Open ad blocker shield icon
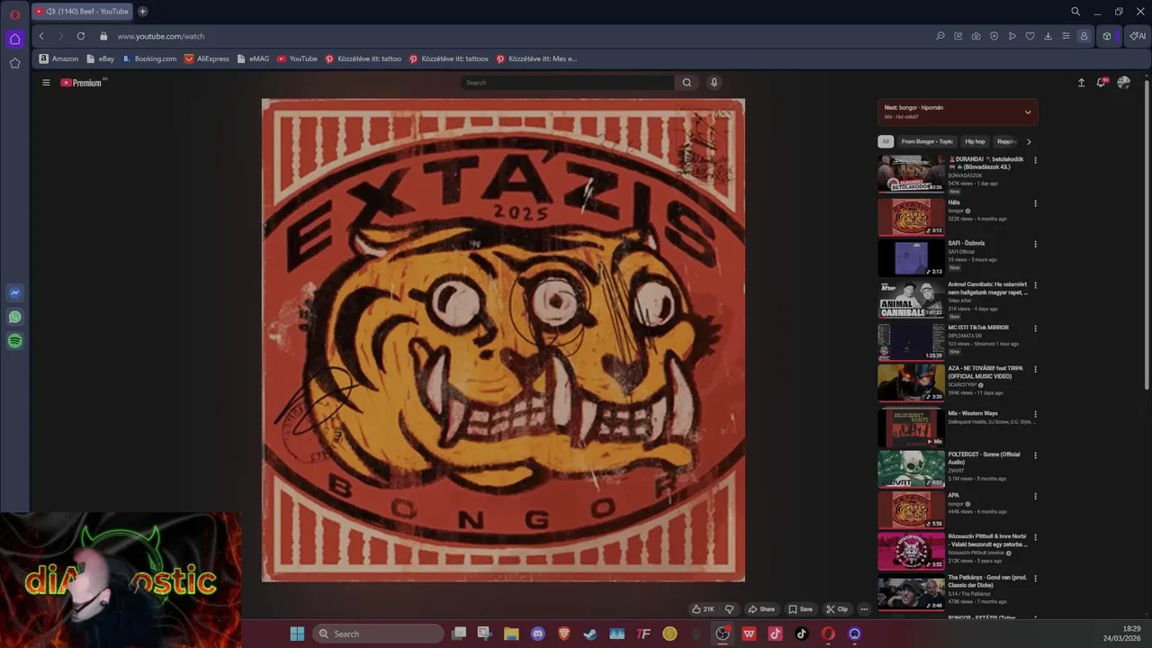Viewport: 1152px width, 648px height. 994,36
